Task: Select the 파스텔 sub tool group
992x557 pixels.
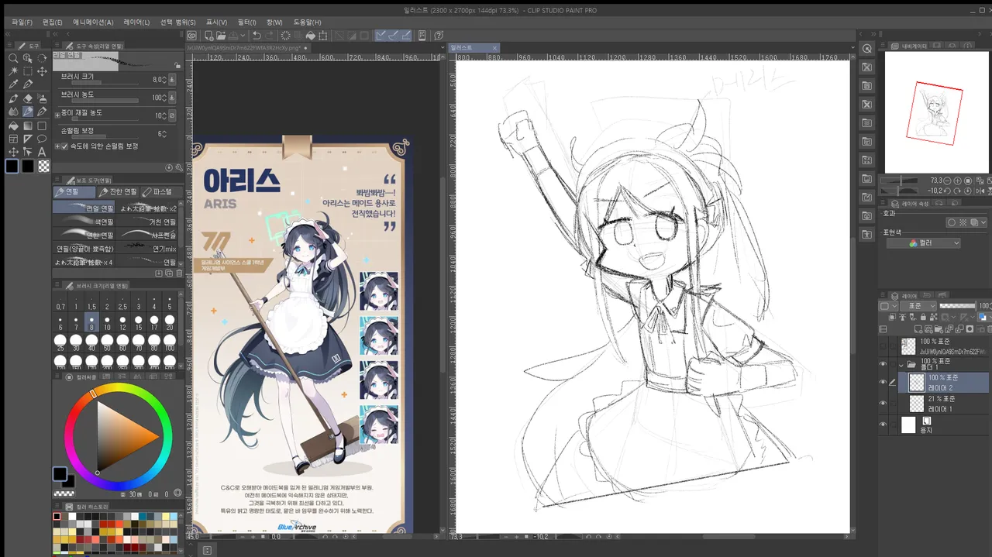Action: click(161, 191)
